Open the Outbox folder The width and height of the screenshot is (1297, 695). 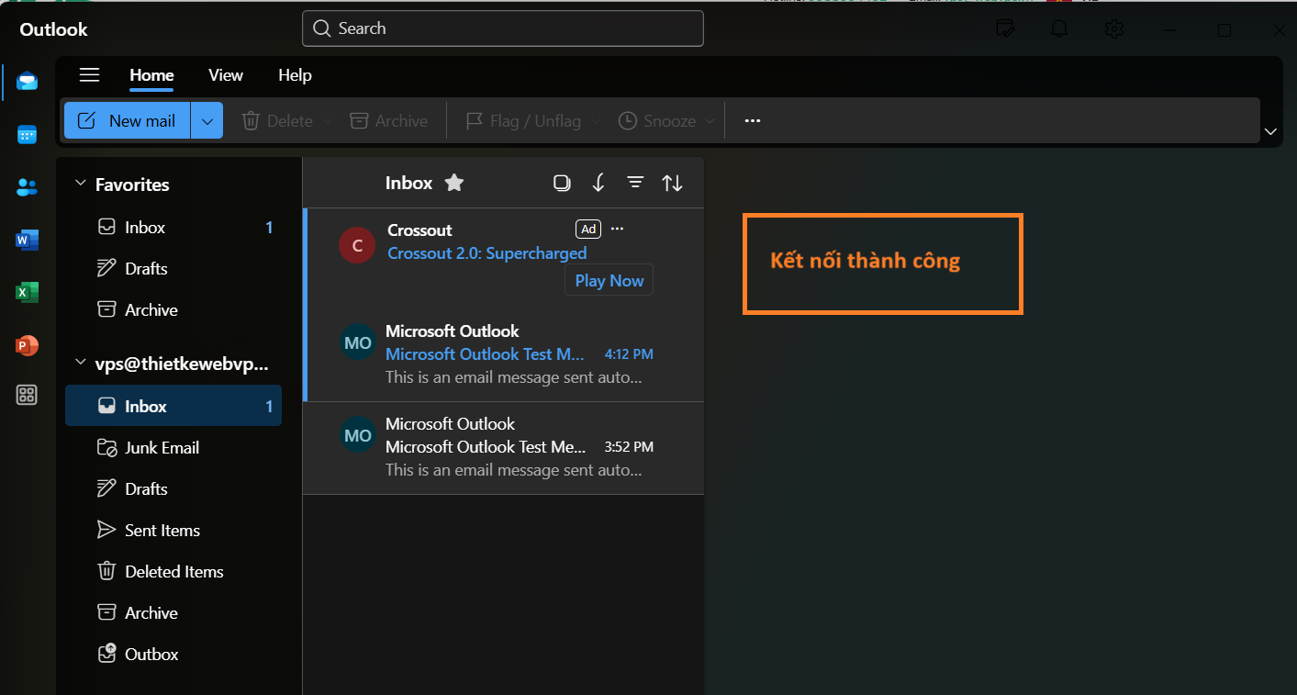click(x=173, y=654)
